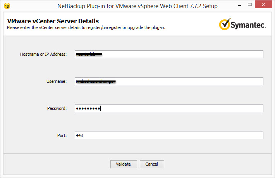Click the Validate button
The height and width of the screenshot is (178, 275).
coord(124,164)
